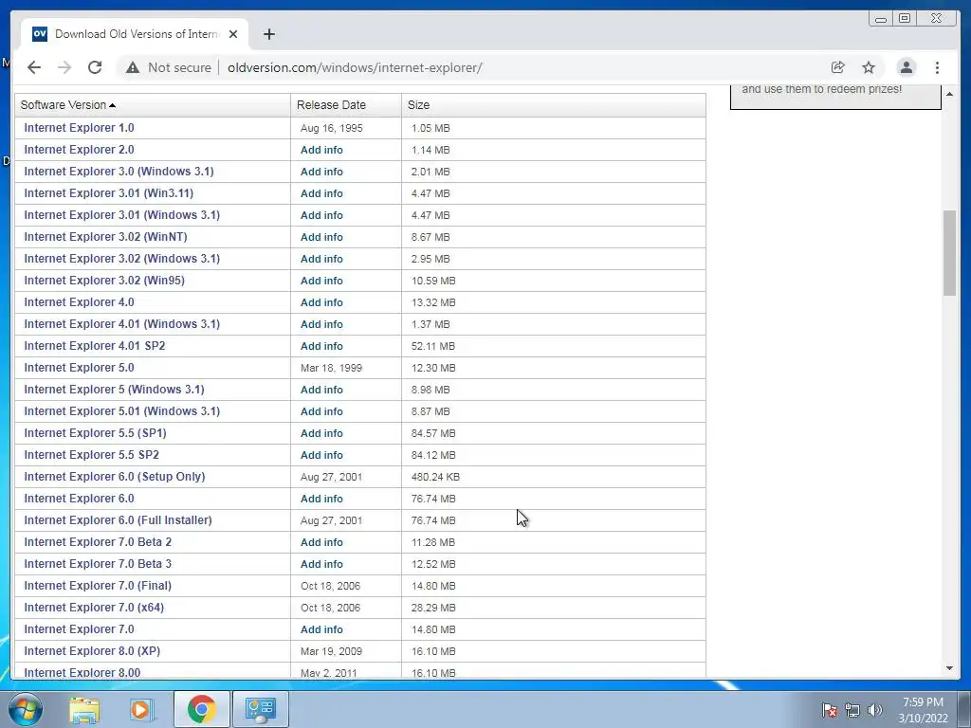Share this page via share icon
This screenshot has width=971, height=728.
click(x=838, y=67)
